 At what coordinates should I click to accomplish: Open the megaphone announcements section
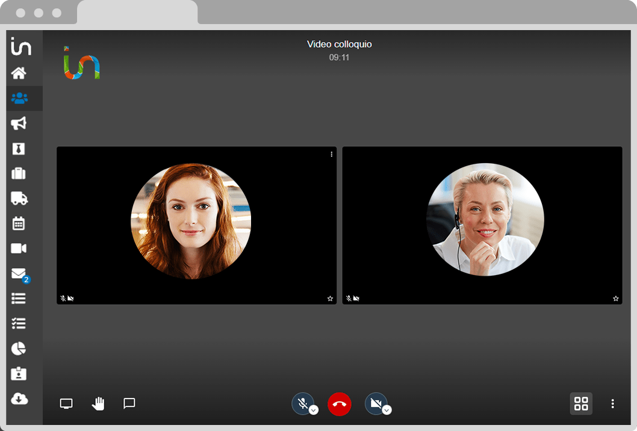point(19,123)
